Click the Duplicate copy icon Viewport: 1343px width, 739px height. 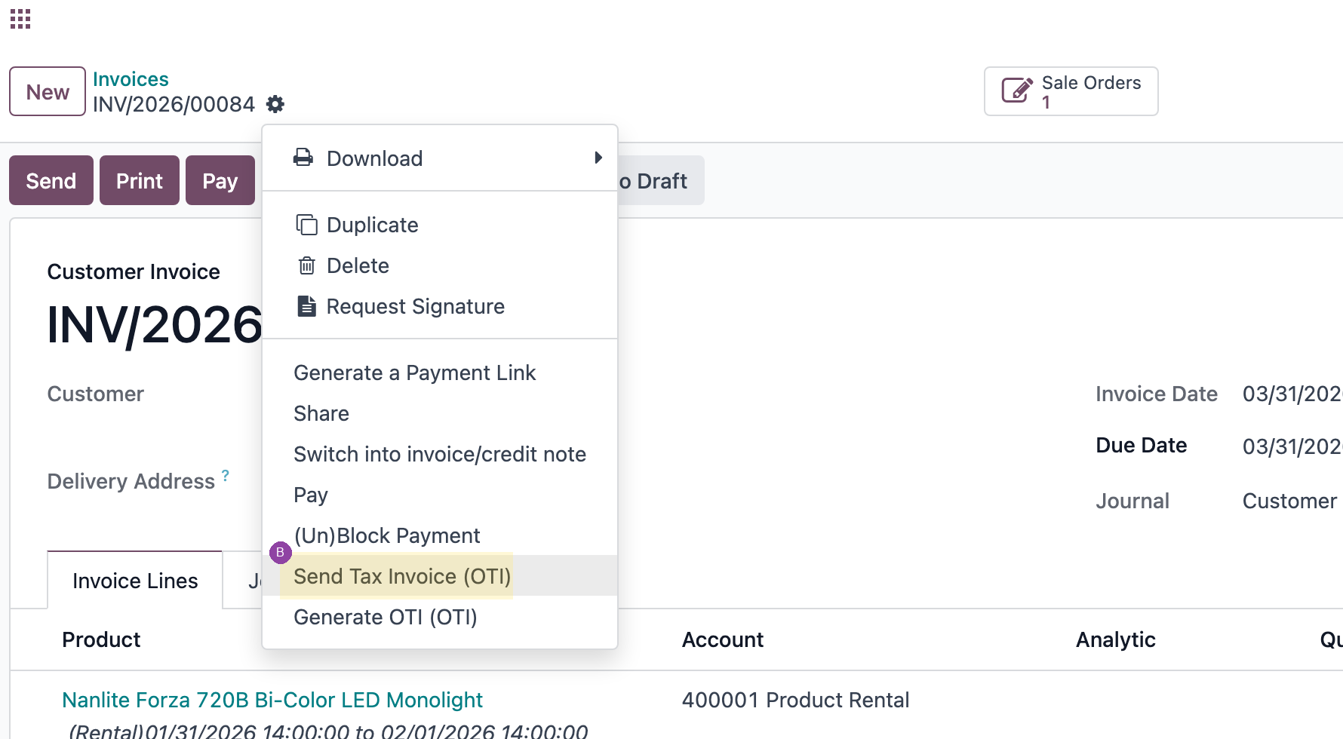(x=306, y=225)
